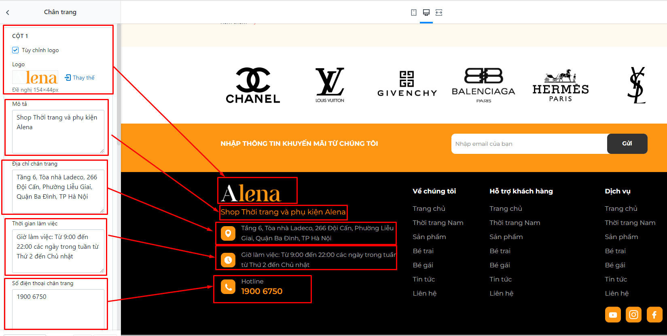Image resolution: width=667 pixels, height=336 pixels.
Task: Open Bé gái under Dịch vụ
Action: click(615, 265)
